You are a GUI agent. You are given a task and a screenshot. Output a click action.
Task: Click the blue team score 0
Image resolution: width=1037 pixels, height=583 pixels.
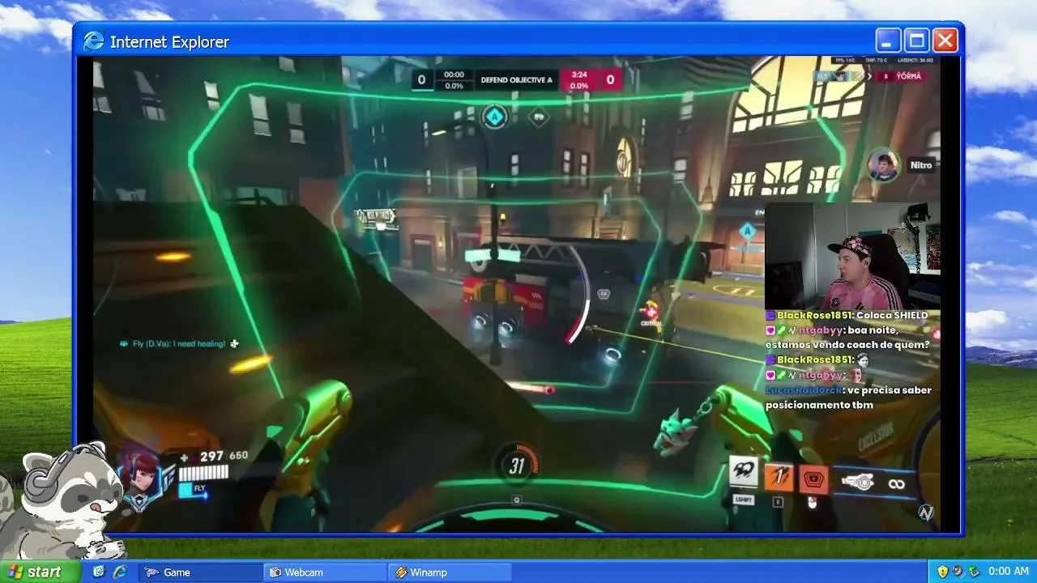pyautogui.click(x=421, y=79)
